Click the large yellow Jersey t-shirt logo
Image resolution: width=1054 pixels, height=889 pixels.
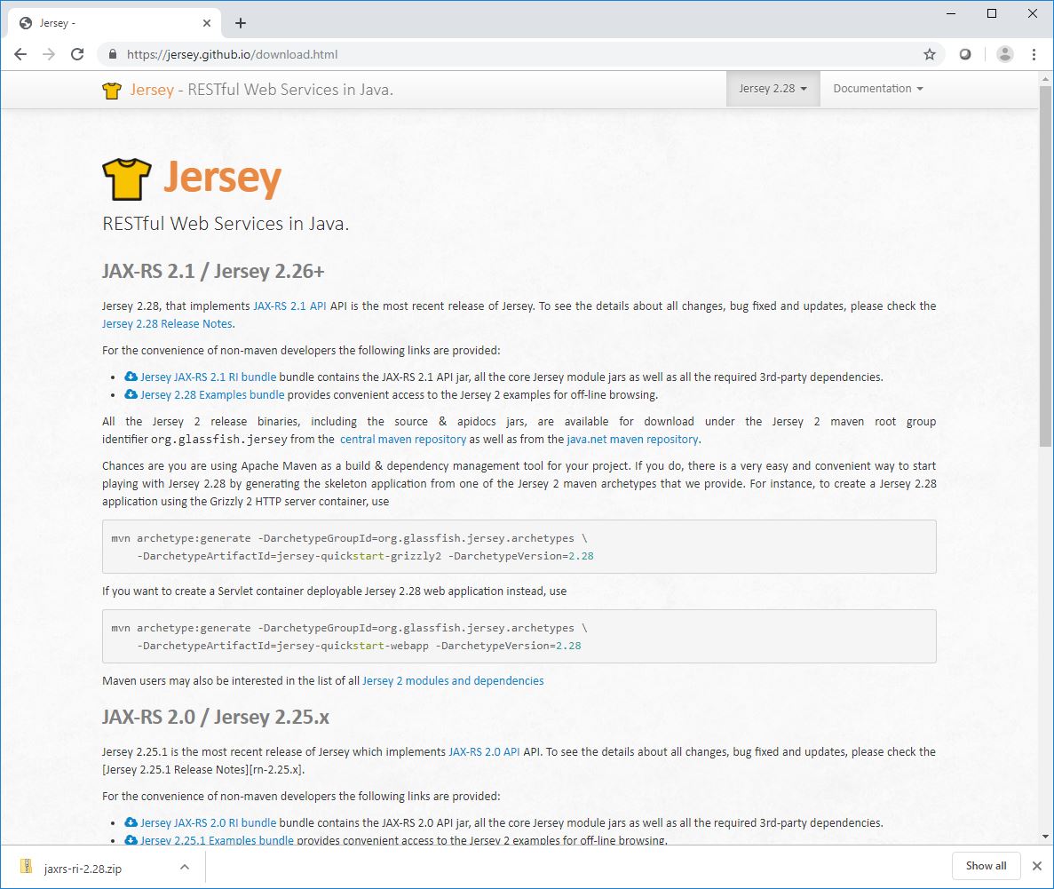pos(127,179)
